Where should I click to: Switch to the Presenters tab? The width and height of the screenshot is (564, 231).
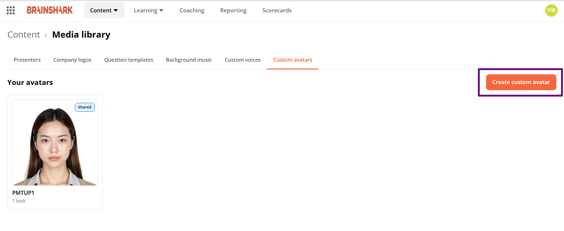[27, 60]
